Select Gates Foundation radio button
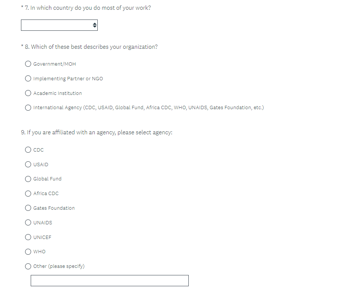Viewport: 361px width, 293px height. (x=28, y=208)
